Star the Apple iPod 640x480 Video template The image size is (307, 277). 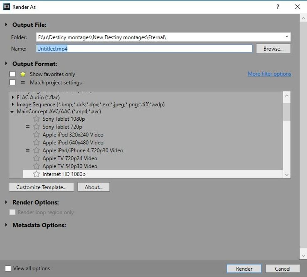[36, 143]
